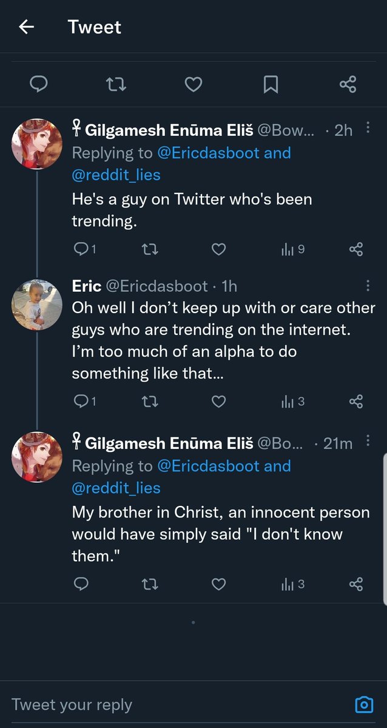Share the main tweet from the top bar

[348, 84]
